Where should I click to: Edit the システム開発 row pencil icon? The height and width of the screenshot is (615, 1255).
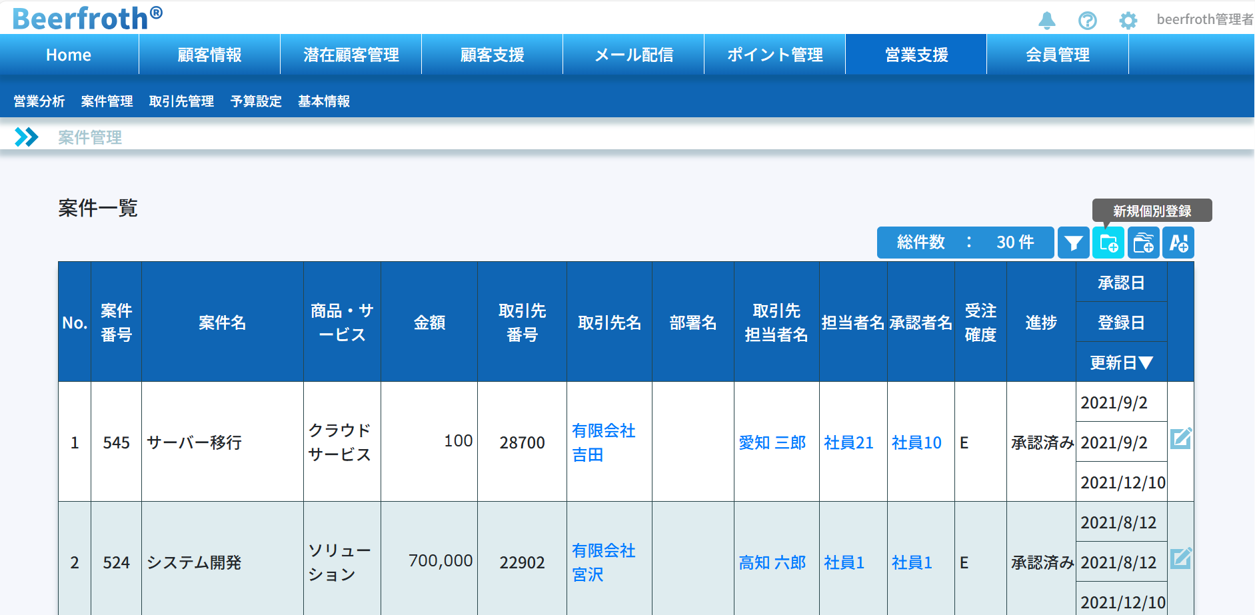[1180, 558]
